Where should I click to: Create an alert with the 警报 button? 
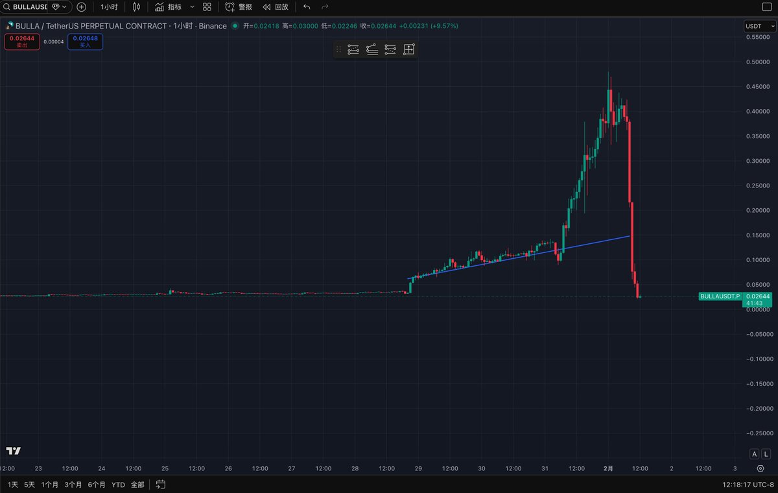(239, 6)
